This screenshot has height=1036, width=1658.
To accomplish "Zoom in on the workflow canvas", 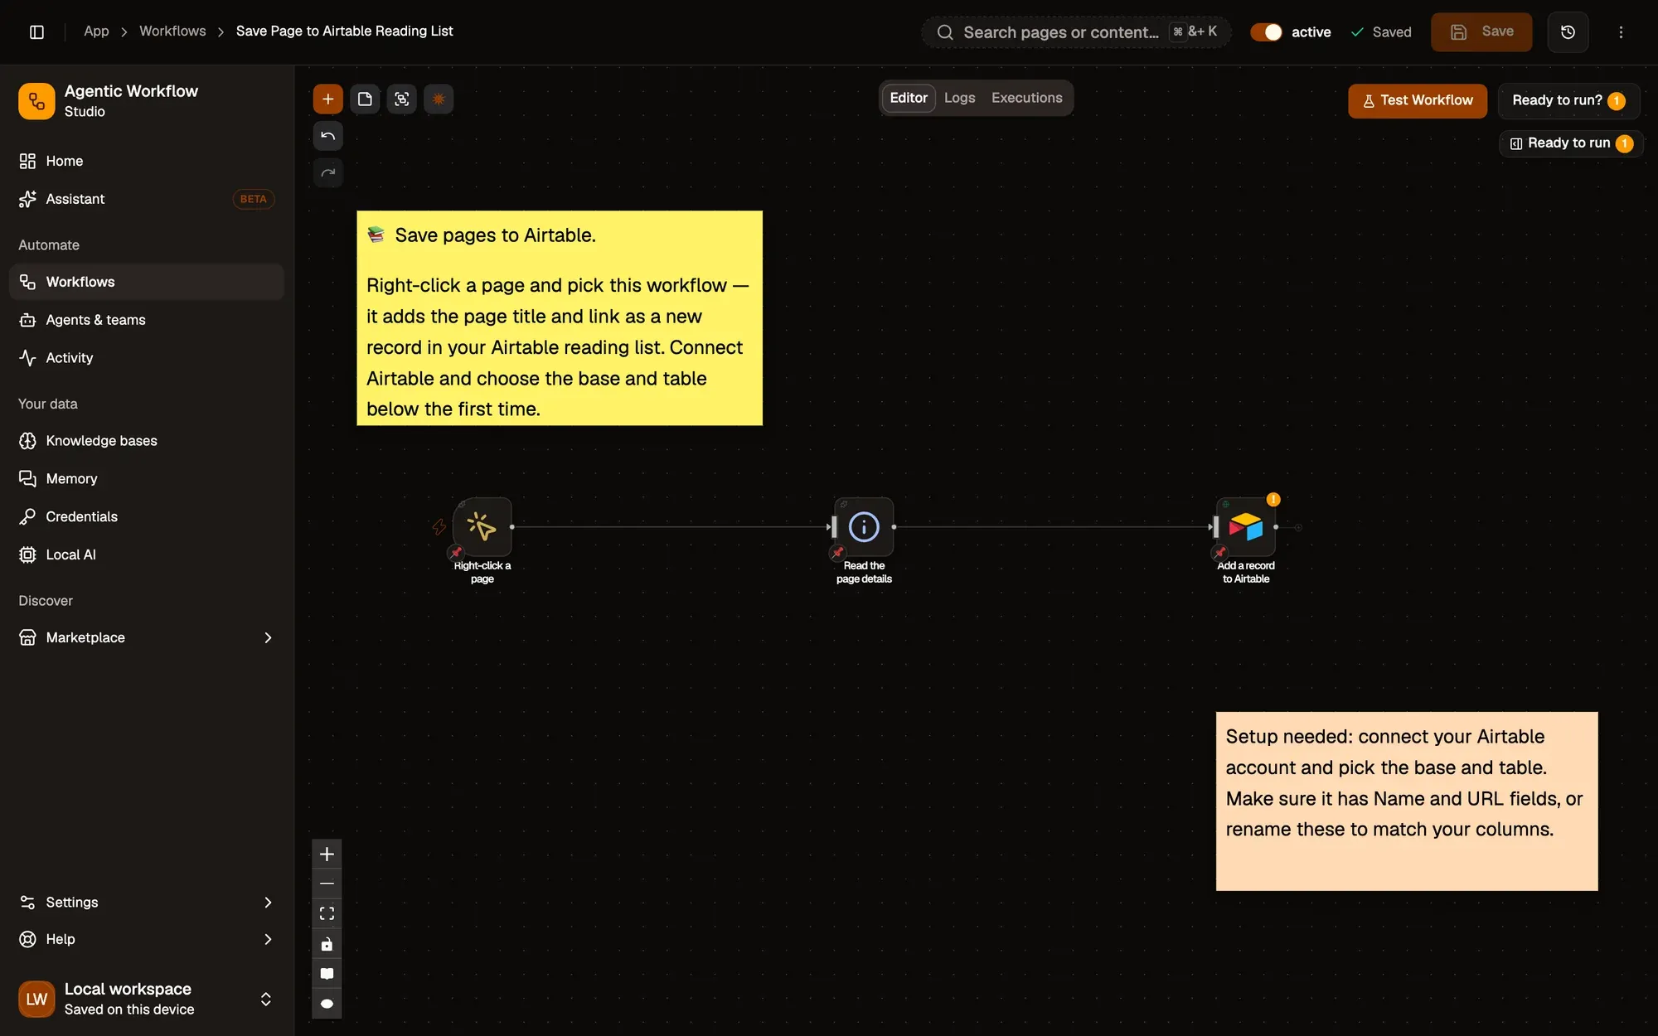I will [327, 854].
